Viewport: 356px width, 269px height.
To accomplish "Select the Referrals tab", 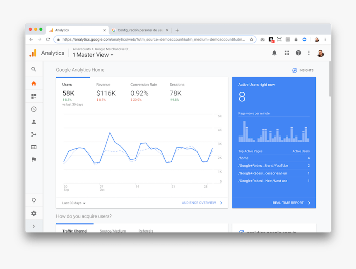I will (146, 230).
